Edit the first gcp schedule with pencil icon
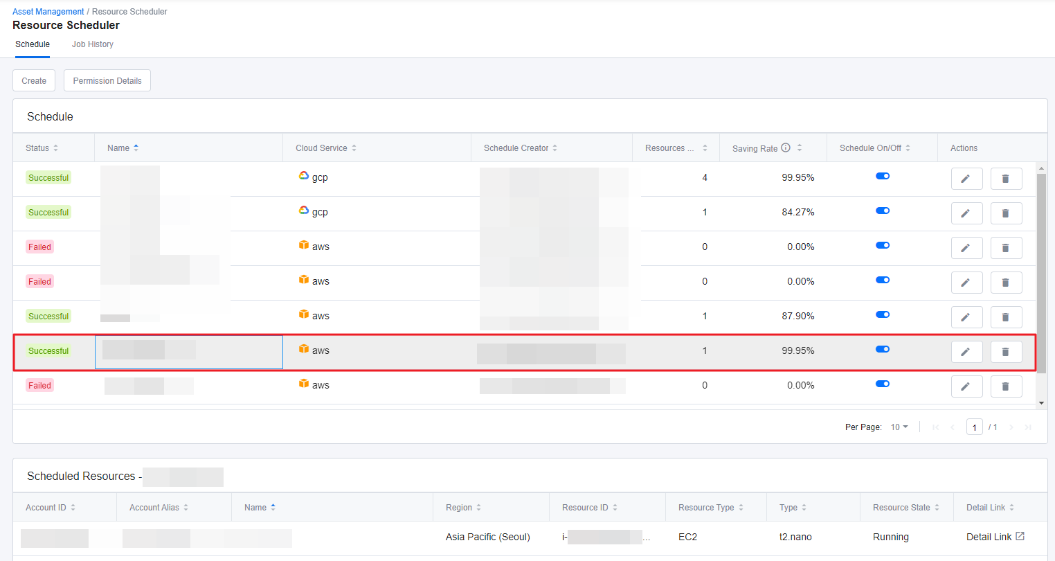The width and height of the screenshot is (1055, 561). 966,179
